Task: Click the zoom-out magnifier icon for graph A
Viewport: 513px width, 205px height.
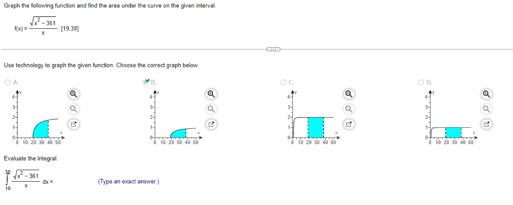Action: [x=73, y=109]
